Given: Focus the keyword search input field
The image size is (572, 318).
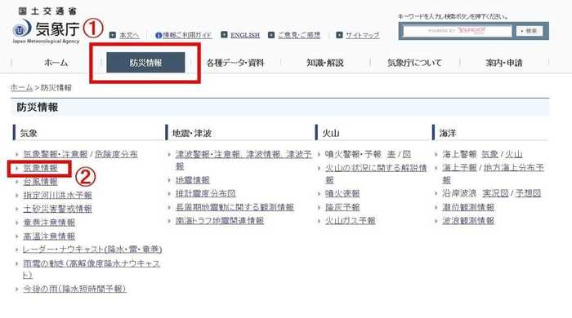Looking at the screenshot, I should [x=457, y=31].
